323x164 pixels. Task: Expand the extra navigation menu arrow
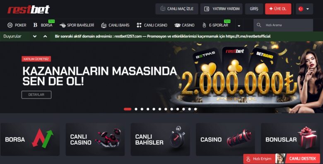[239, 26]
